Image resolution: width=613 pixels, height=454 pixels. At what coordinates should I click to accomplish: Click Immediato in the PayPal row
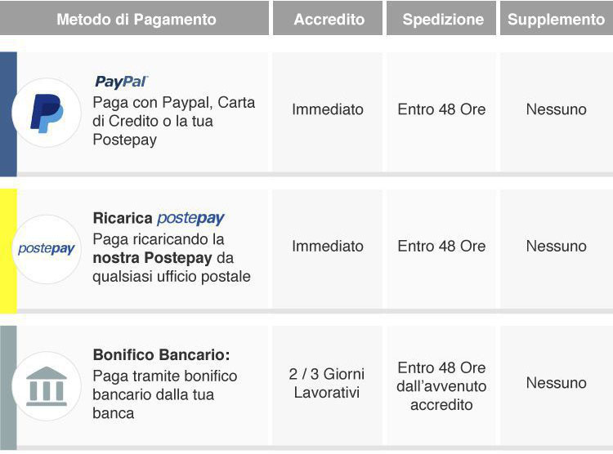pyautogui.click(x=328, y=109)
